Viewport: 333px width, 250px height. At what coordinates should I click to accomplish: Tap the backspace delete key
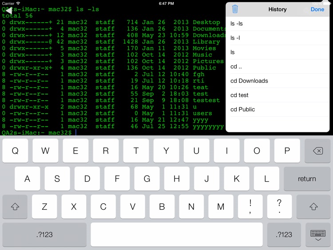pyautogui.click(x=317, y=151)
